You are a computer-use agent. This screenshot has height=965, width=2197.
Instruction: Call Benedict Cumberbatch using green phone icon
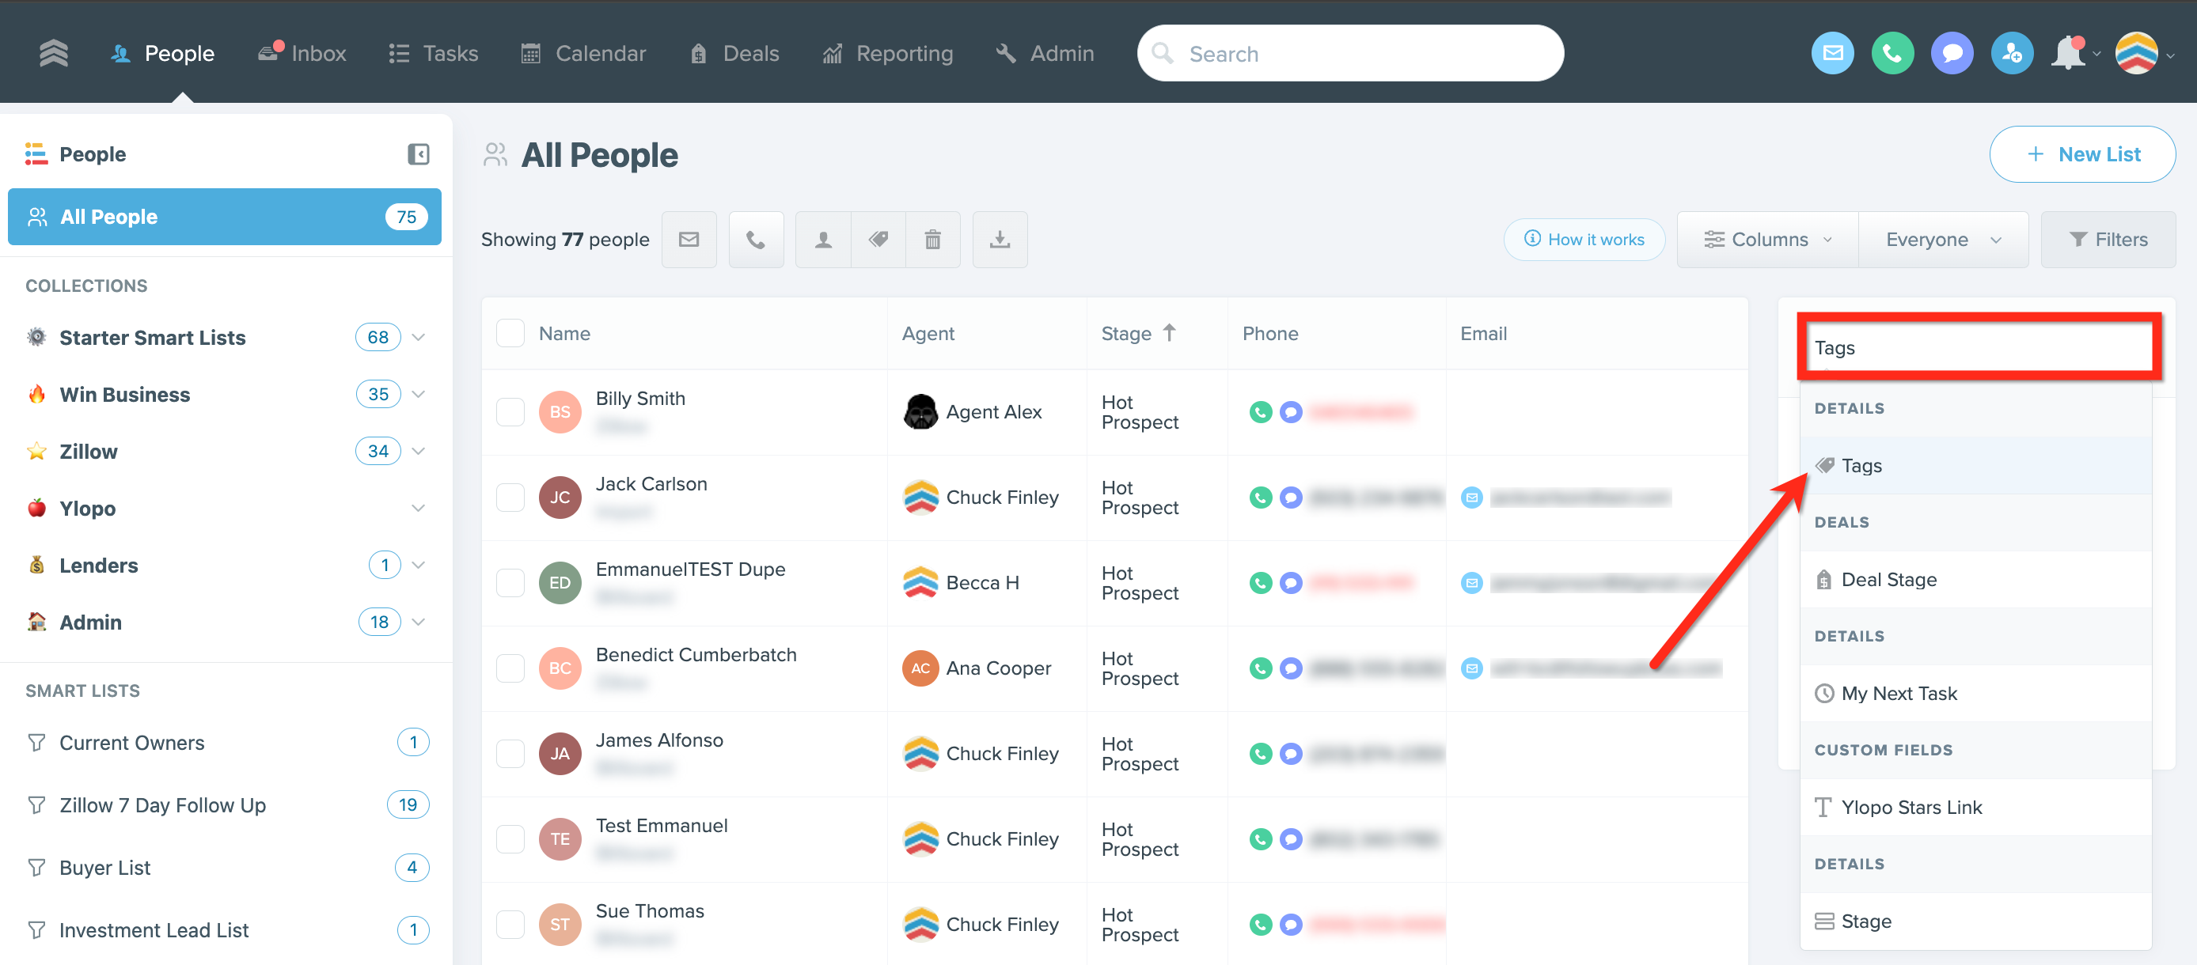click(1261, 668)
